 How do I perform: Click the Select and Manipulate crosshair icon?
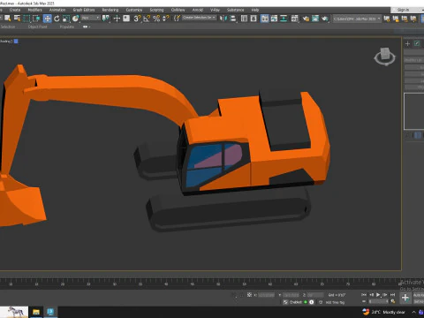[x=117, y=19]
